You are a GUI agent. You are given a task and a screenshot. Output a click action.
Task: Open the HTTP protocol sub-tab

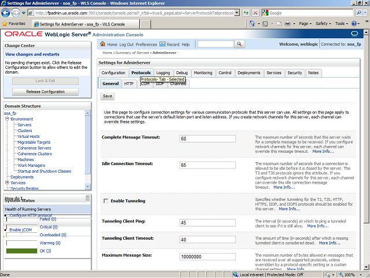[x=129, y=84]
